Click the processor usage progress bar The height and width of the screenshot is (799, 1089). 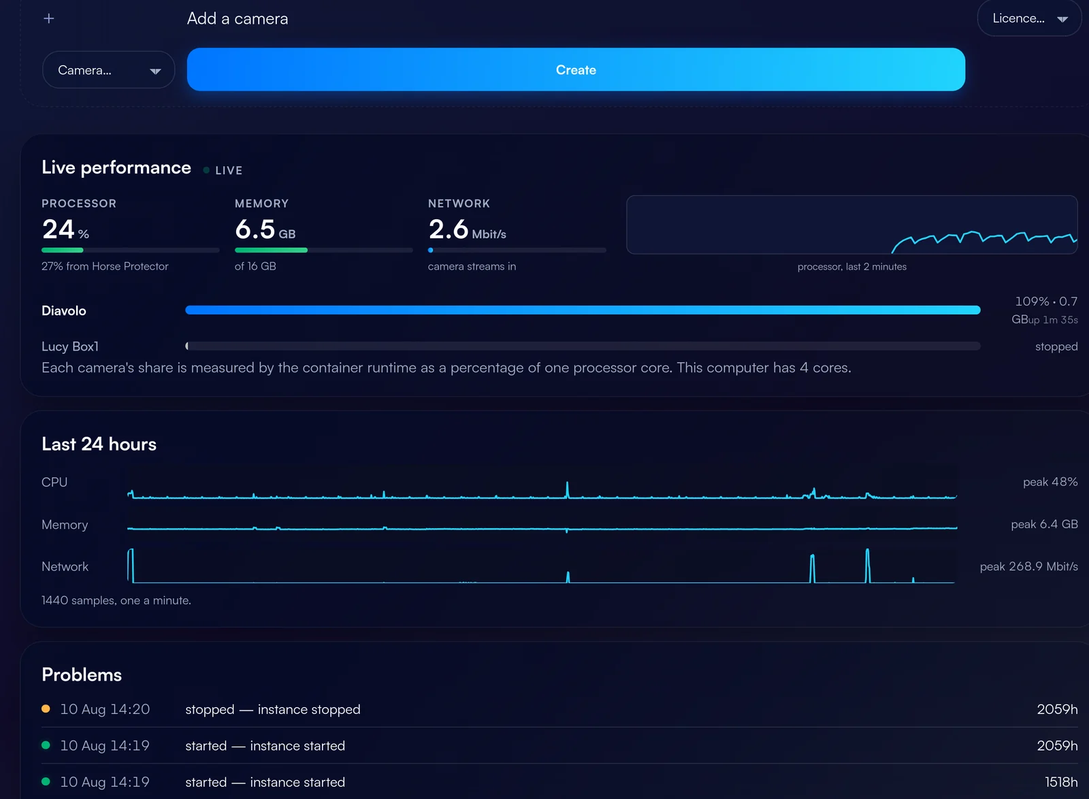[x=130, y=250]
